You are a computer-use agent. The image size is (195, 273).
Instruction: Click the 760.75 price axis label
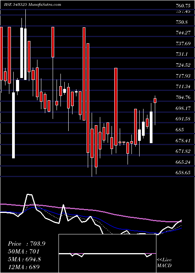coord(183,6)
